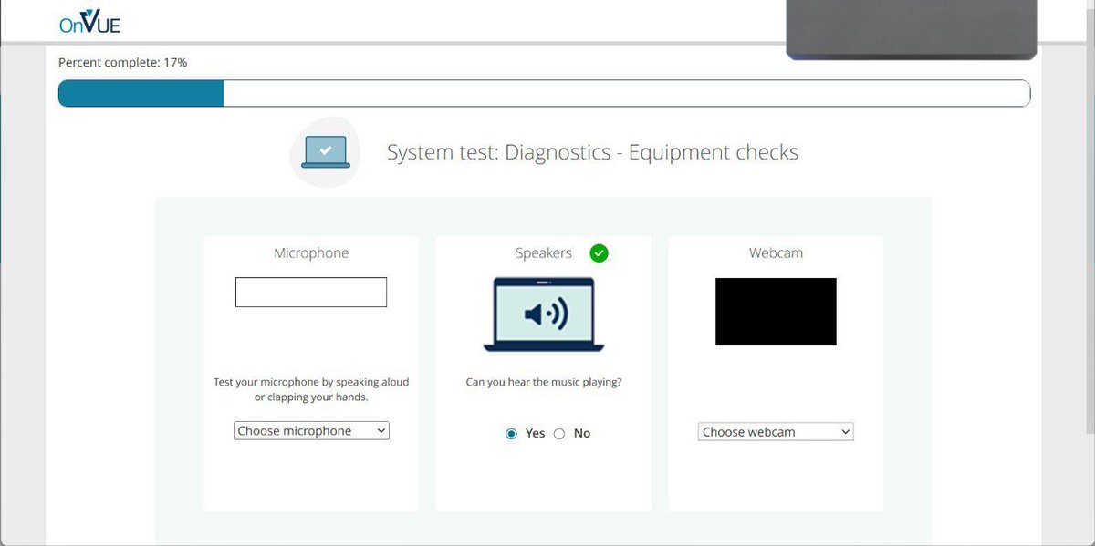Click the microphone level meter box
This screenshot has width=1095, height=546.
[x=311, y=293]
